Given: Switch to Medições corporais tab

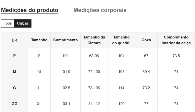Looking at the screenshot, I should tap(100, 10).
